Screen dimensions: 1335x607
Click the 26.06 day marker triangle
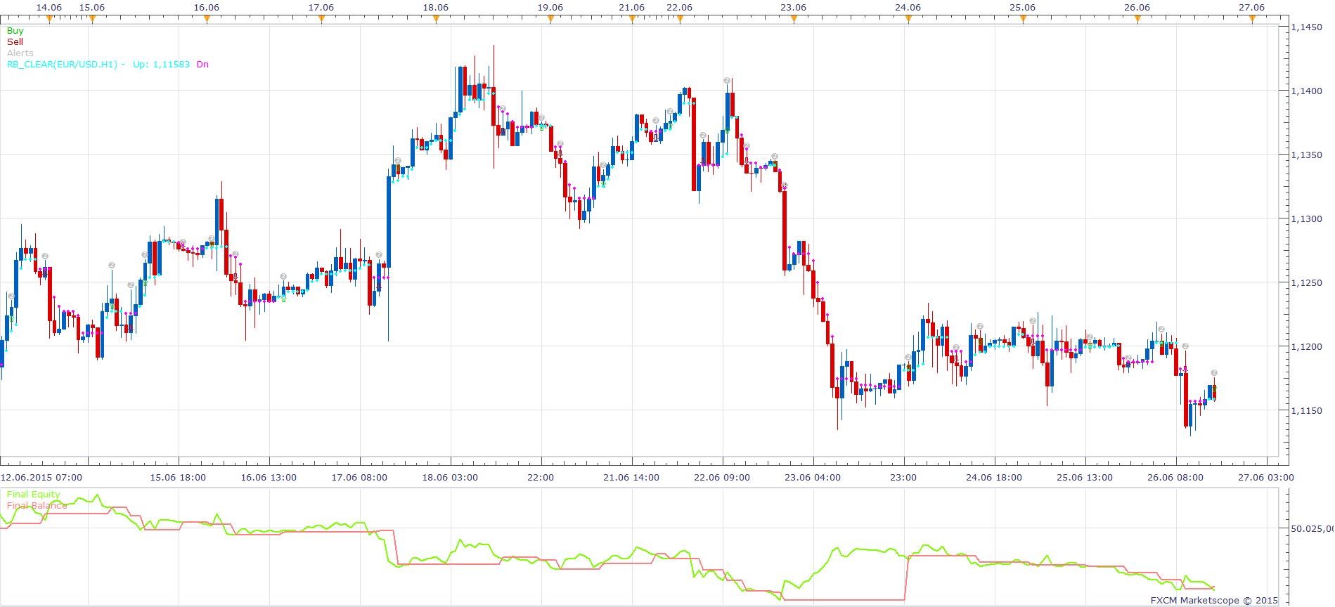[1137, 20]
